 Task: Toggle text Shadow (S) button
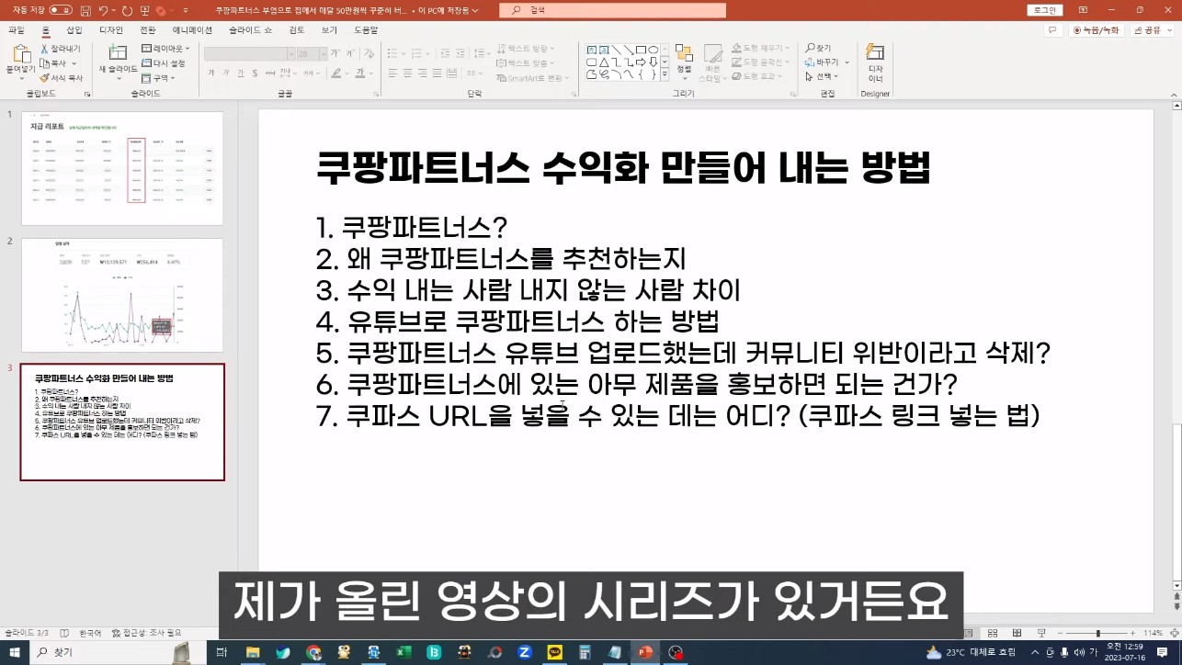pos(256,73)
